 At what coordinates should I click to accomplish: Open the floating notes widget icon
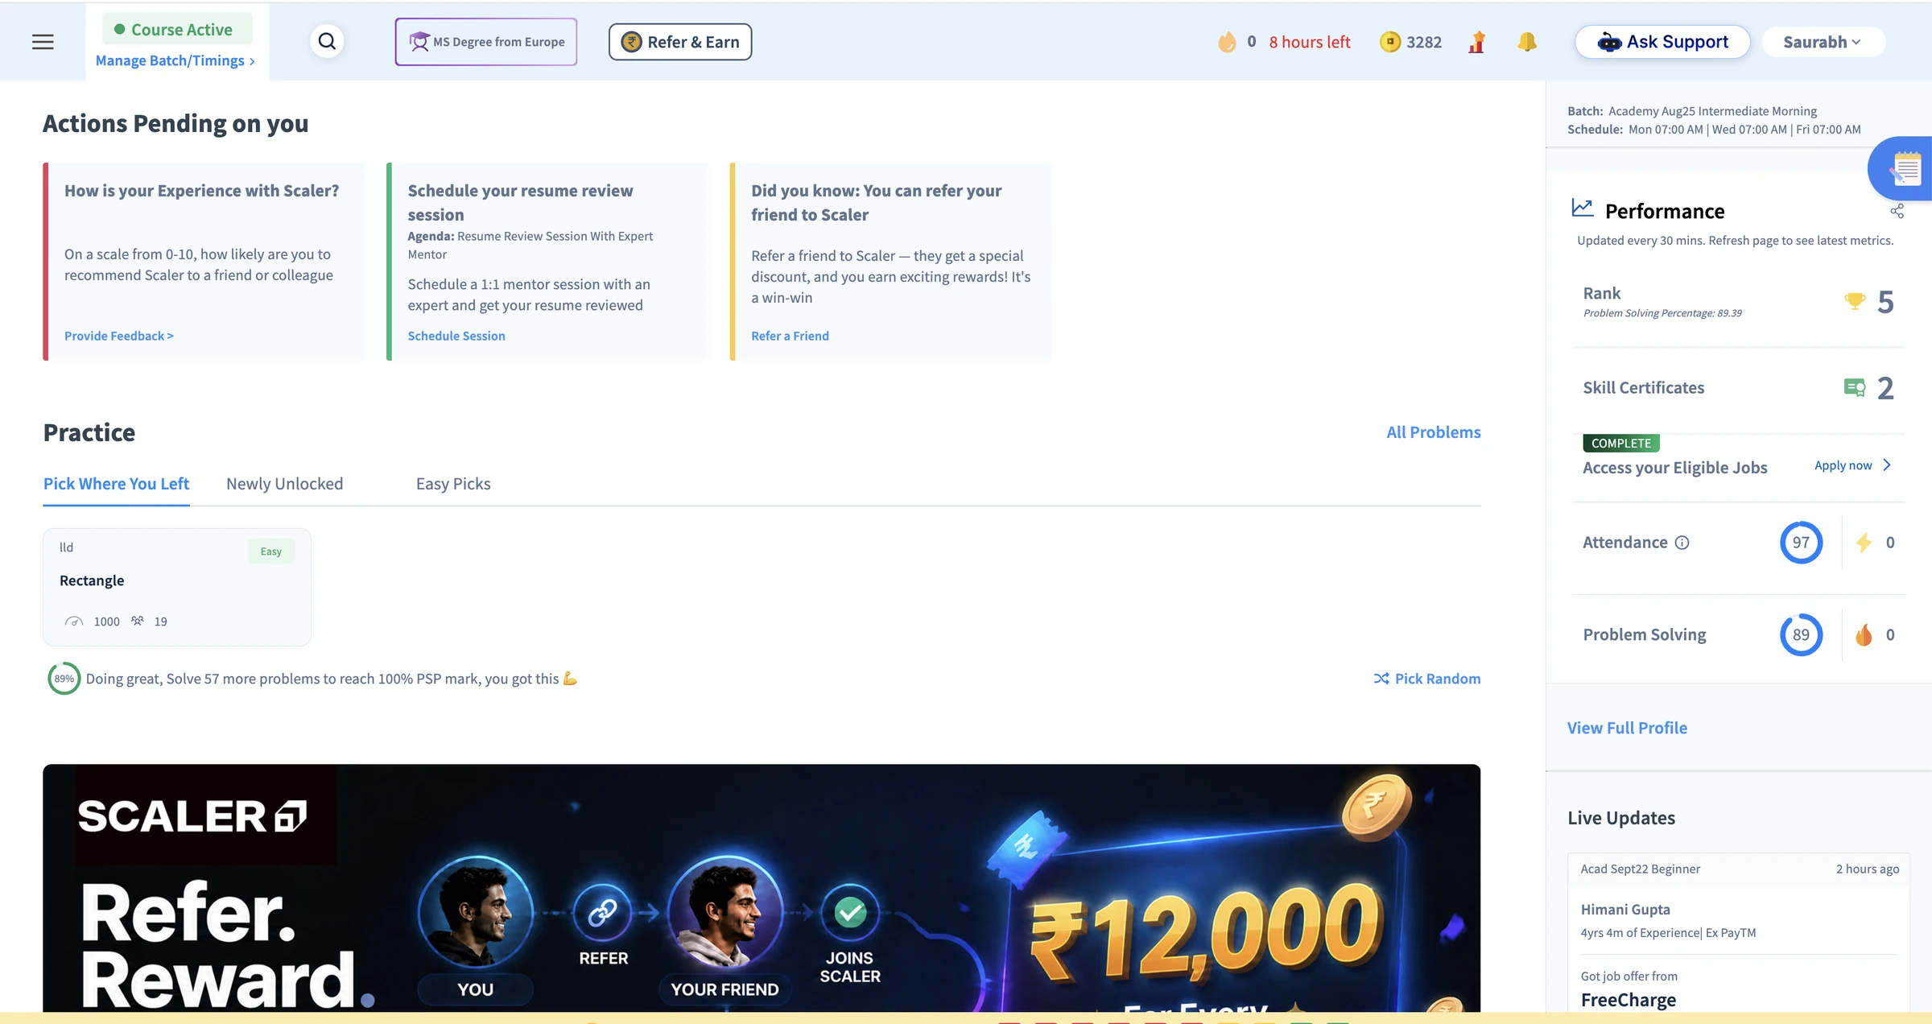[x=1905, y=169]
